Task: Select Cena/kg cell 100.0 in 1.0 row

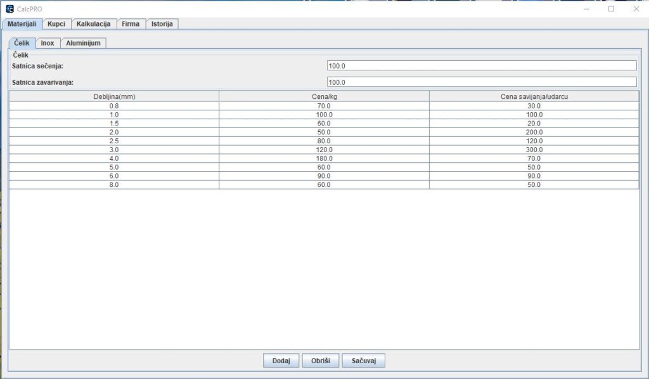Action: pyautogui.click(x=324, y=115)
